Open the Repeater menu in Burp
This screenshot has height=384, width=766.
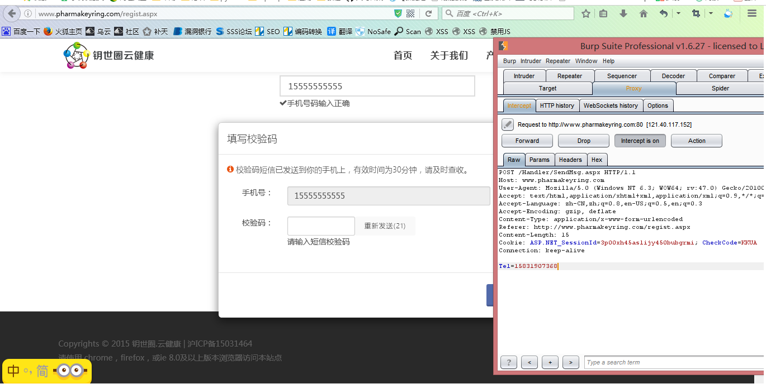tap(558, 61)
